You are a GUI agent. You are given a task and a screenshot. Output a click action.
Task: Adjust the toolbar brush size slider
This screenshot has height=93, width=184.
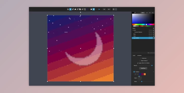[99, 9]
